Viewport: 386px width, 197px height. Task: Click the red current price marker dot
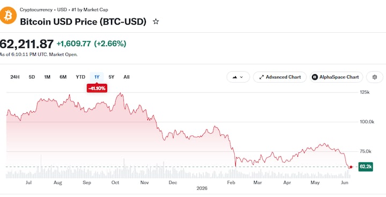351,167
